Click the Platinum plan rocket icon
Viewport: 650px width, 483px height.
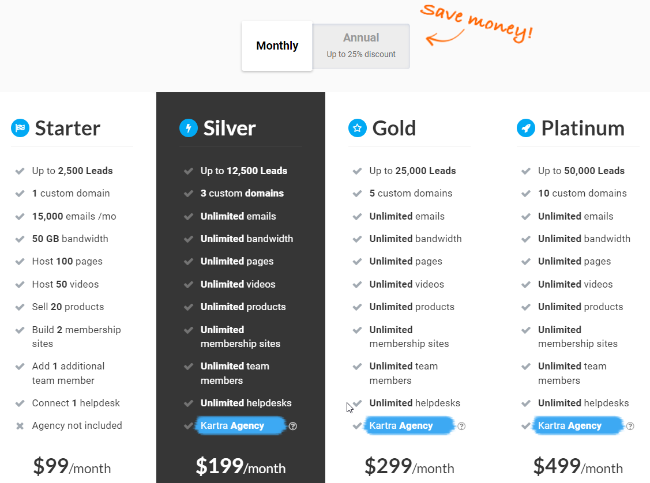[x=526, y=128]
